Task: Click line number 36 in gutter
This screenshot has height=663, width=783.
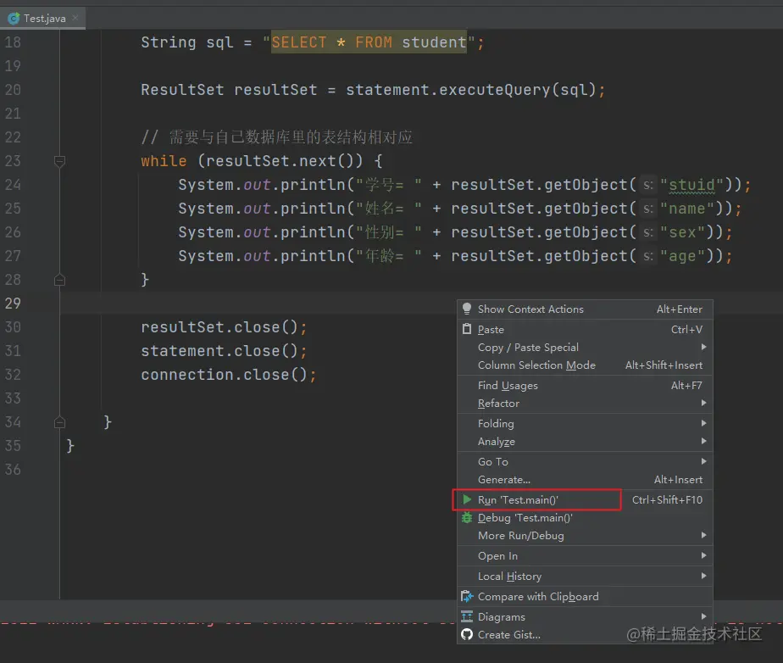Action: click(13, 469)
